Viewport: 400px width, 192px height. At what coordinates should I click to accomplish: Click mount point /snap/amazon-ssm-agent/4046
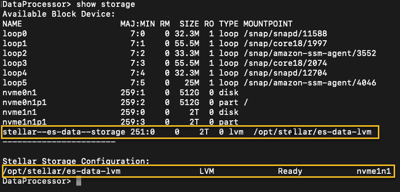tap(309, 83)
